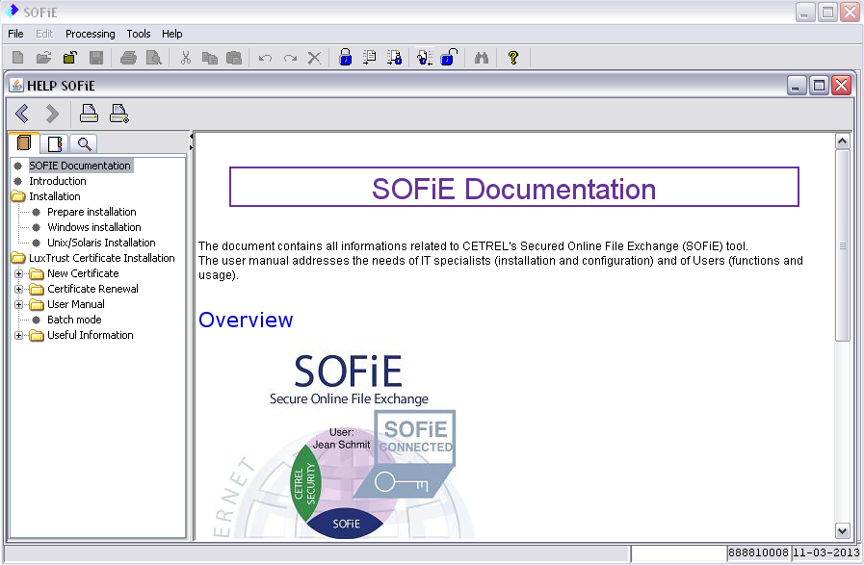864x565 pixels.
Task: Open the Help menu
Action: (171, 34)
